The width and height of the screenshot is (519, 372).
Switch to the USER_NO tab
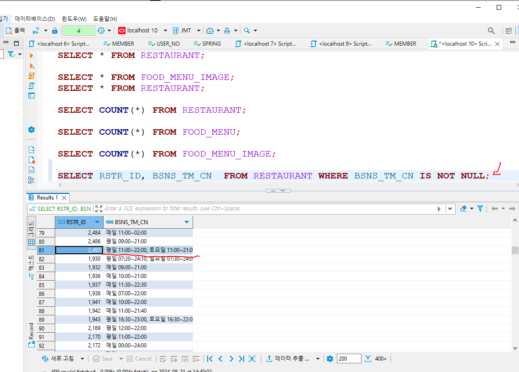tap(164, 44)
